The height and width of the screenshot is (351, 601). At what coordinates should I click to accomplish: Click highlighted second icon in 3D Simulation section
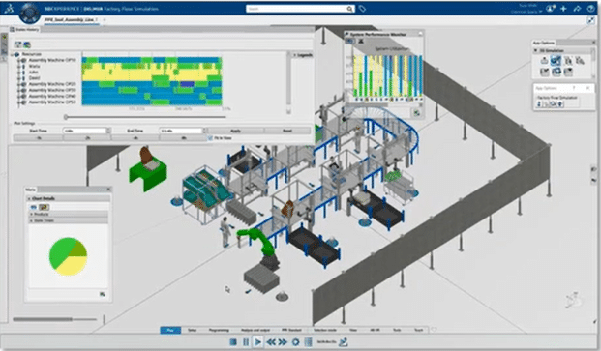tap(556, 61)
